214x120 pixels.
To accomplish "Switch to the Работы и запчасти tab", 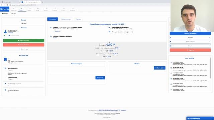I will coord(66,19).
